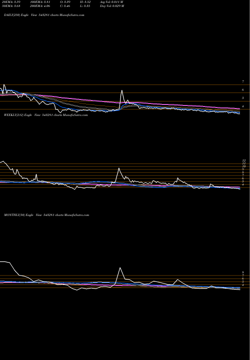Click the Open price 'O:' value

(x=65, y=2)
